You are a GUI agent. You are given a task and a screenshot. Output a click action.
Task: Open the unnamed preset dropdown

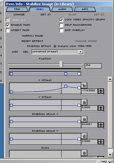click(80, 52)
